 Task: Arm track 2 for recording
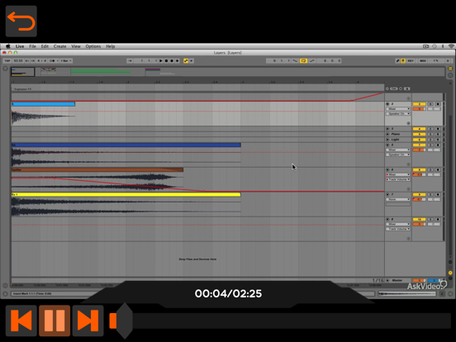(x=439, y=104)
